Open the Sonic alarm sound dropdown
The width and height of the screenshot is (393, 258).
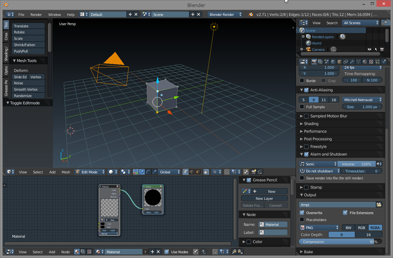click(318, 164)
